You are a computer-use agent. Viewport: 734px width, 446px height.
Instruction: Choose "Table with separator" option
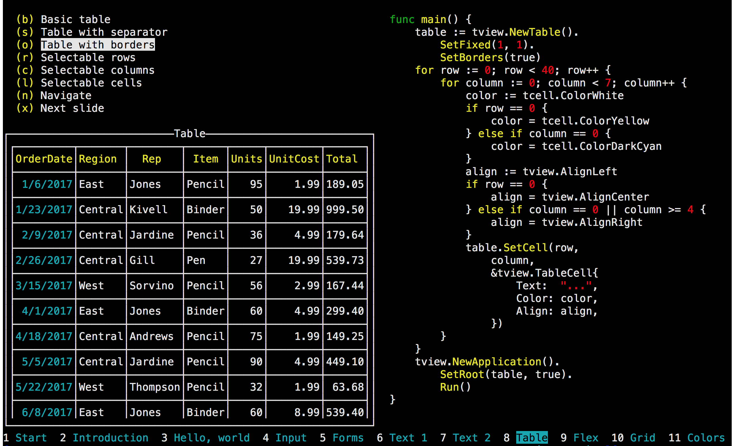pos(104,32)
